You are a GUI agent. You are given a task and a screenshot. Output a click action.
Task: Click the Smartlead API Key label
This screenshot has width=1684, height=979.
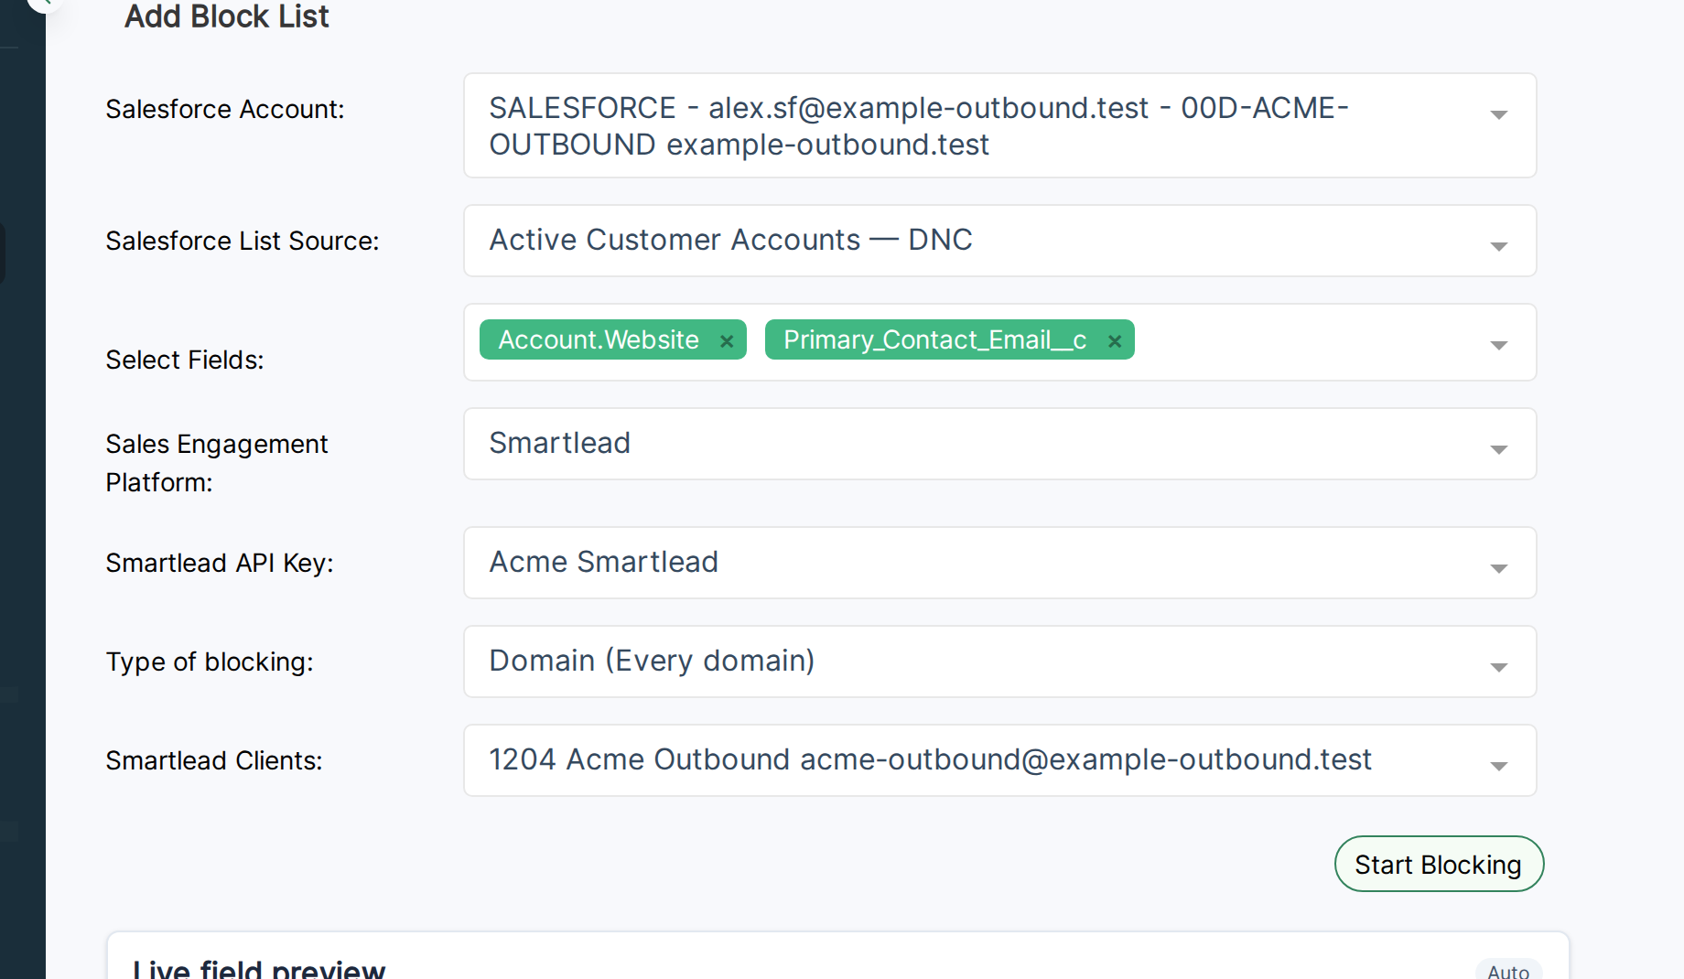tap(220, 563)
